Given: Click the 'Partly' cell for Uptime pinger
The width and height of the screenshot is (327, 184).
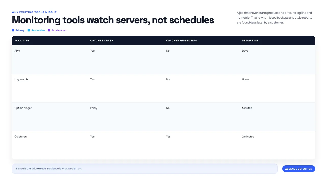Looking at the screenshot, I should pos(94,108).
